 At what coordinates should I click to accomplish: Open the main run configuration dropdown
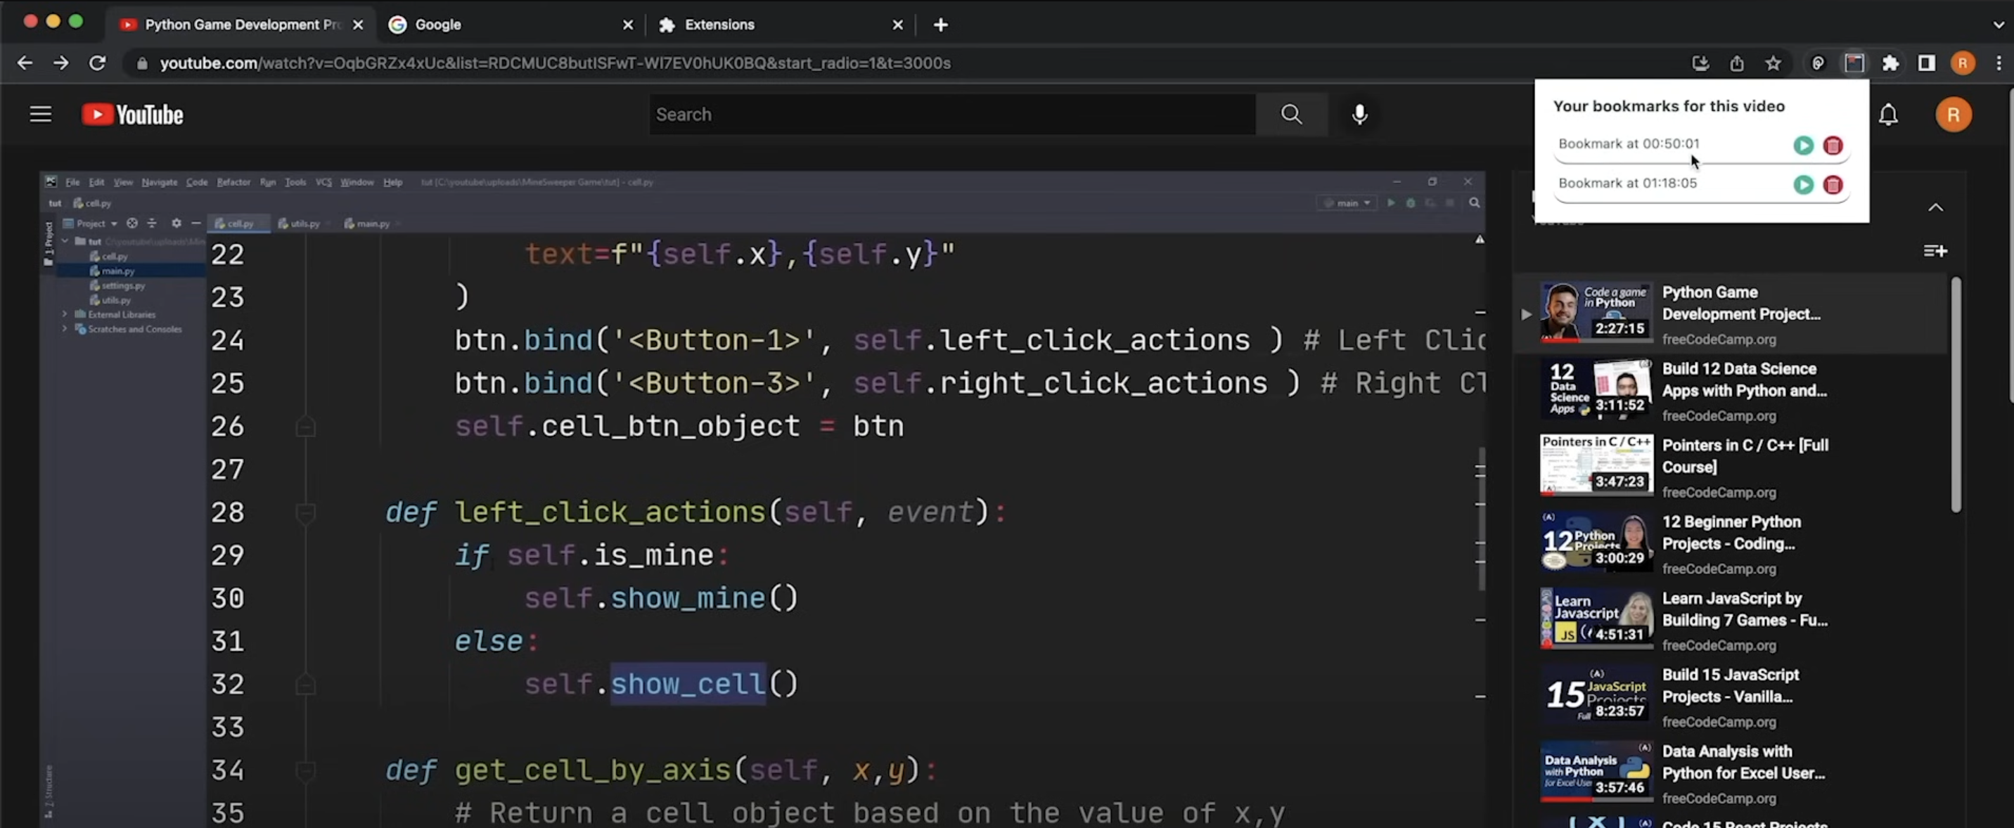coord(1347,202)
